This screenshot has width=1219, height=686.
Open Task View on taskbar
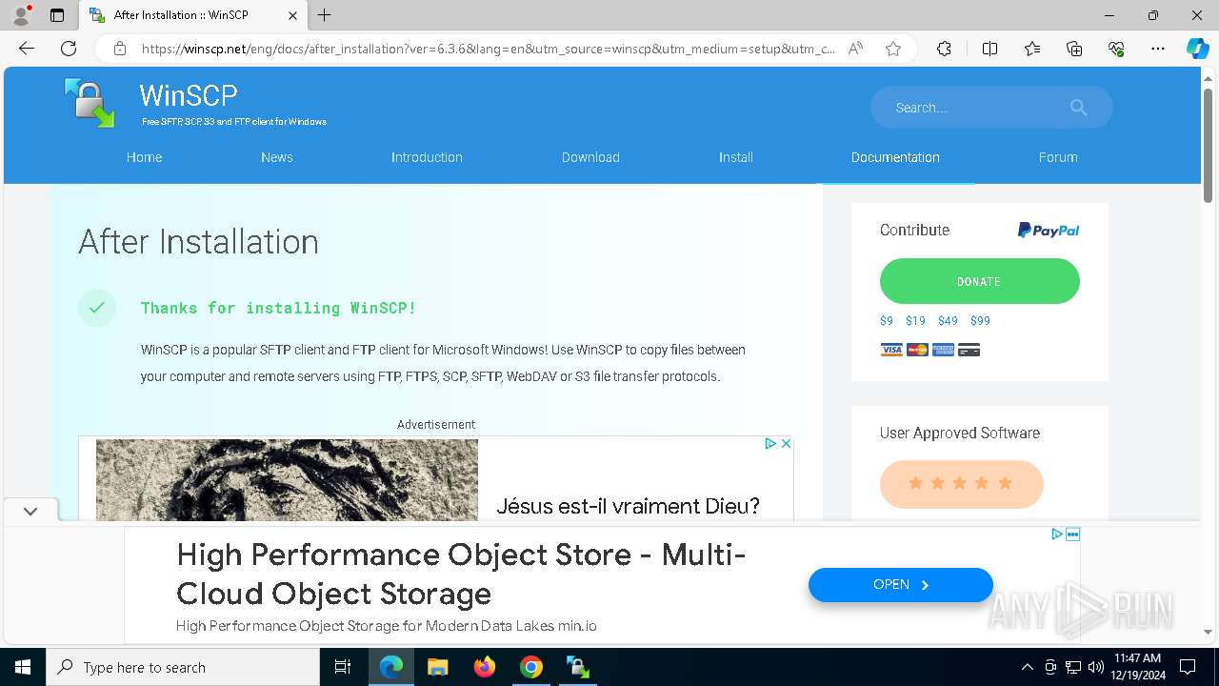click(343, 667)
